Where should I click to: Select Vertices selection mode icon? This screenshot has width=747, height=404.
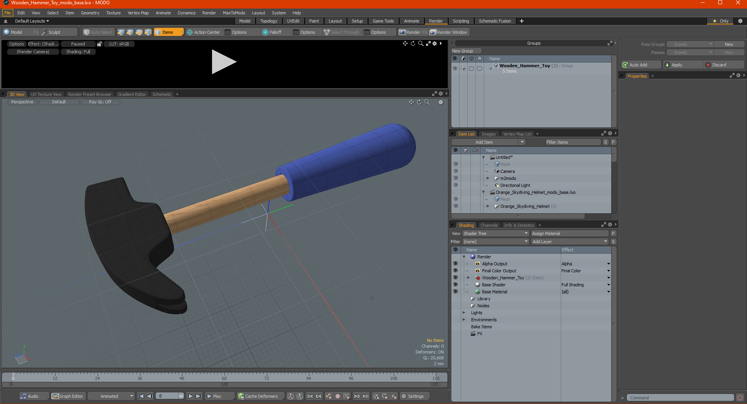121,32
